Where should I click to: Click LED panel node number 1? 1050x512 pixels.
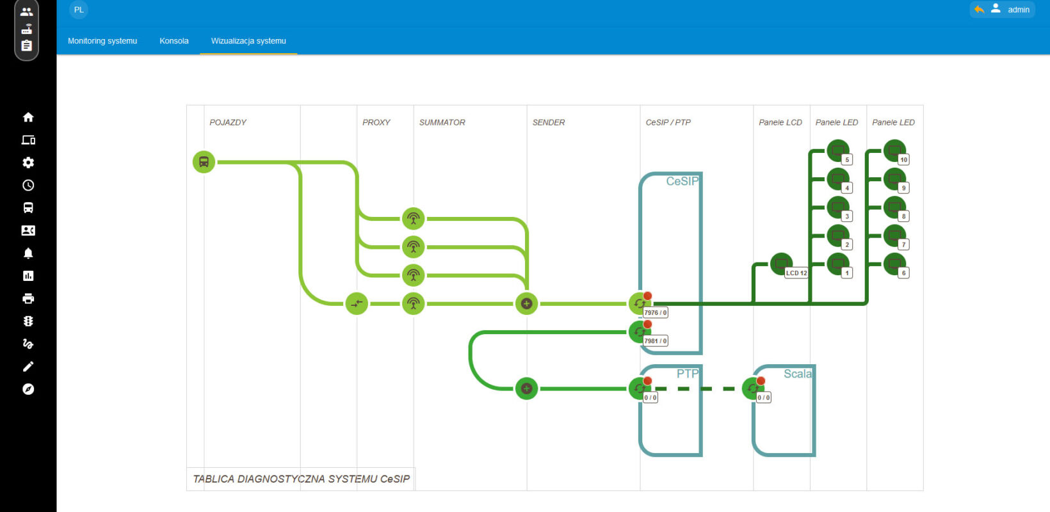point(837,264)
